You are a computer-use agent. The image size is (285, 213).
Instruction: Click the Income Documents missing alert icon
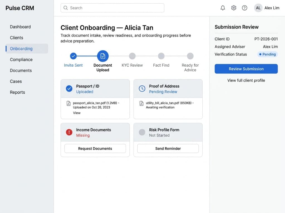(x=69, y=132)
